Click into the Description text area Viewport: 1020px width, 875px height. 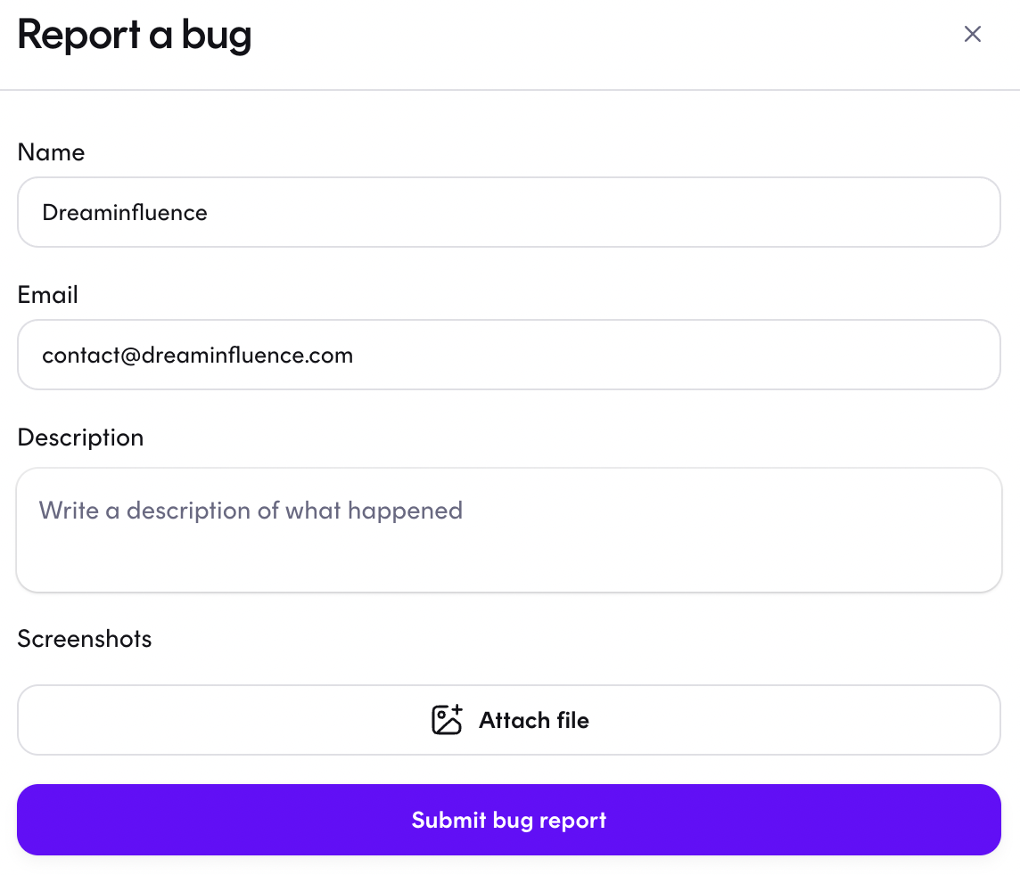(x=509, y=530)
